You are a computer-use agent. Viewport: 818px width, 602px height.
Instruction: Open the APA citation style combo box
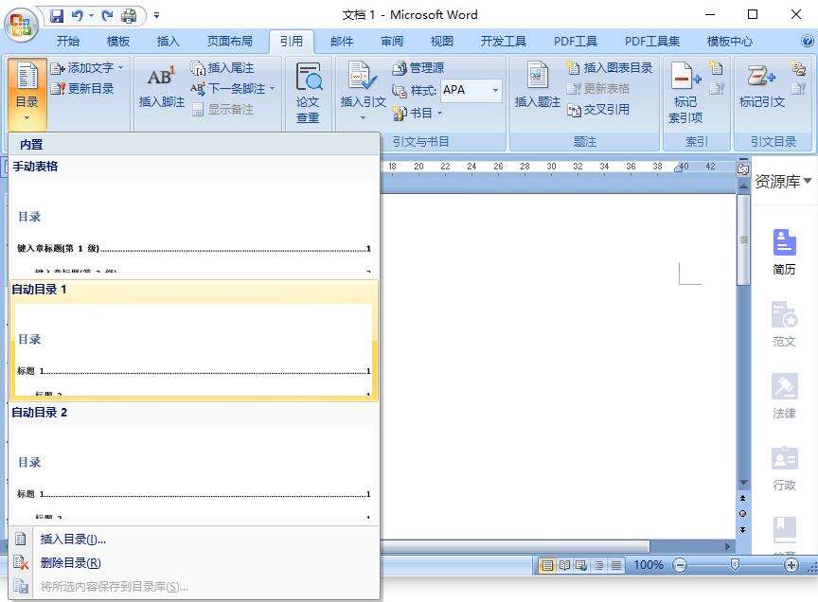click(x=471, y=90)
